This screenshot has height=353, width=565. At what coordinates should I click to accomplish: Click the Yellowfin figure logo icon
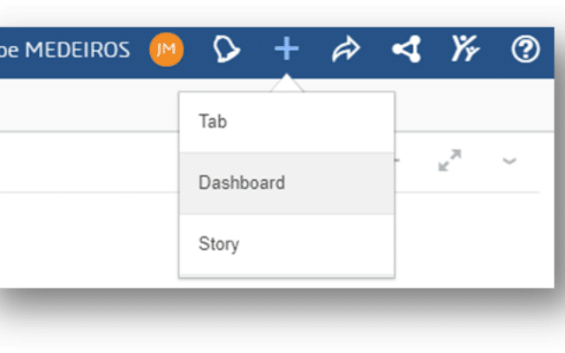point(465,50)
